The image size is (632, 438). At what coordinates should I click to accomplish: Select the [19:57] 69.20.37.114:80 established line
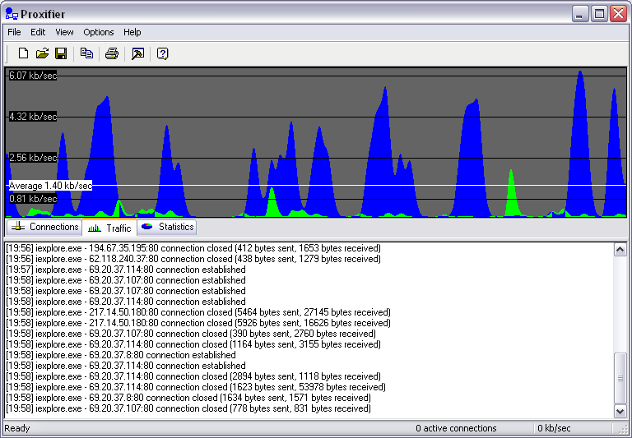(x=126, y=270)
